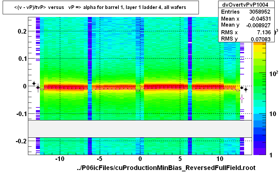280x172 pixels.
Task: Click the plot title box about barrel 1
Action: click(101, 8)
